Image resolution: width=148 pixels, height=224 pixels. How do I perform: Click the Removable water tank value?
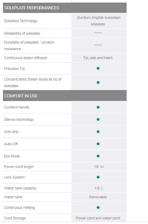click(98, 197)
